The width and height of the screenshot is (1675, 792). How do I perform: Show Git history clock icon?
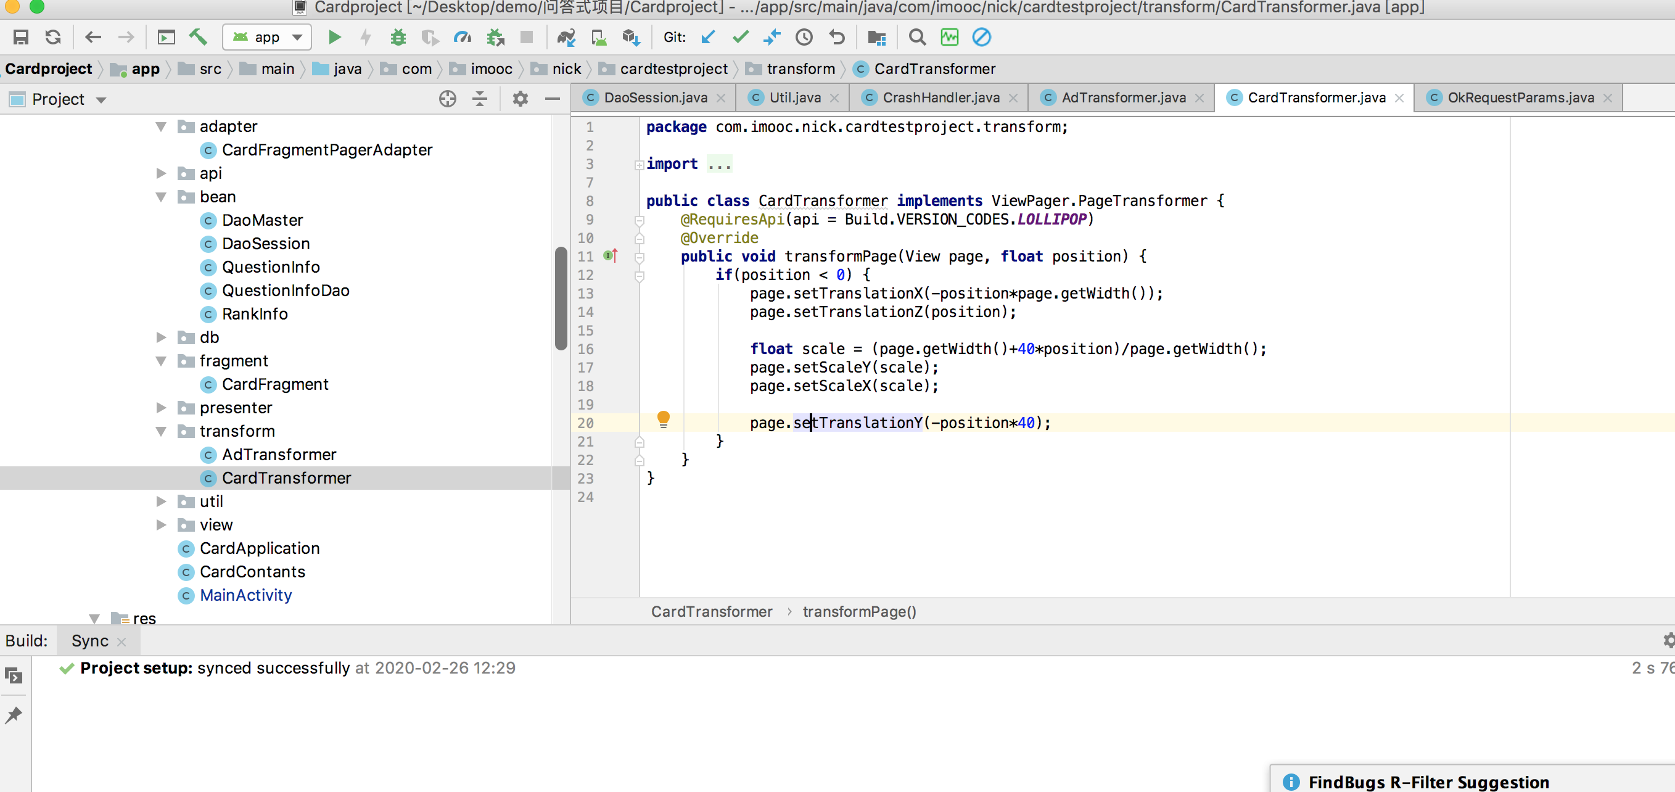804,37
